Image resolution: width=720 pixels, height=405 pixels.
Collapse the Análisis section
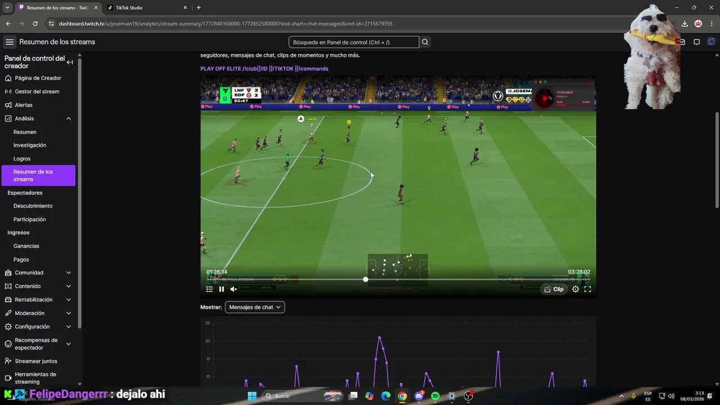click(x=69, y=119)
